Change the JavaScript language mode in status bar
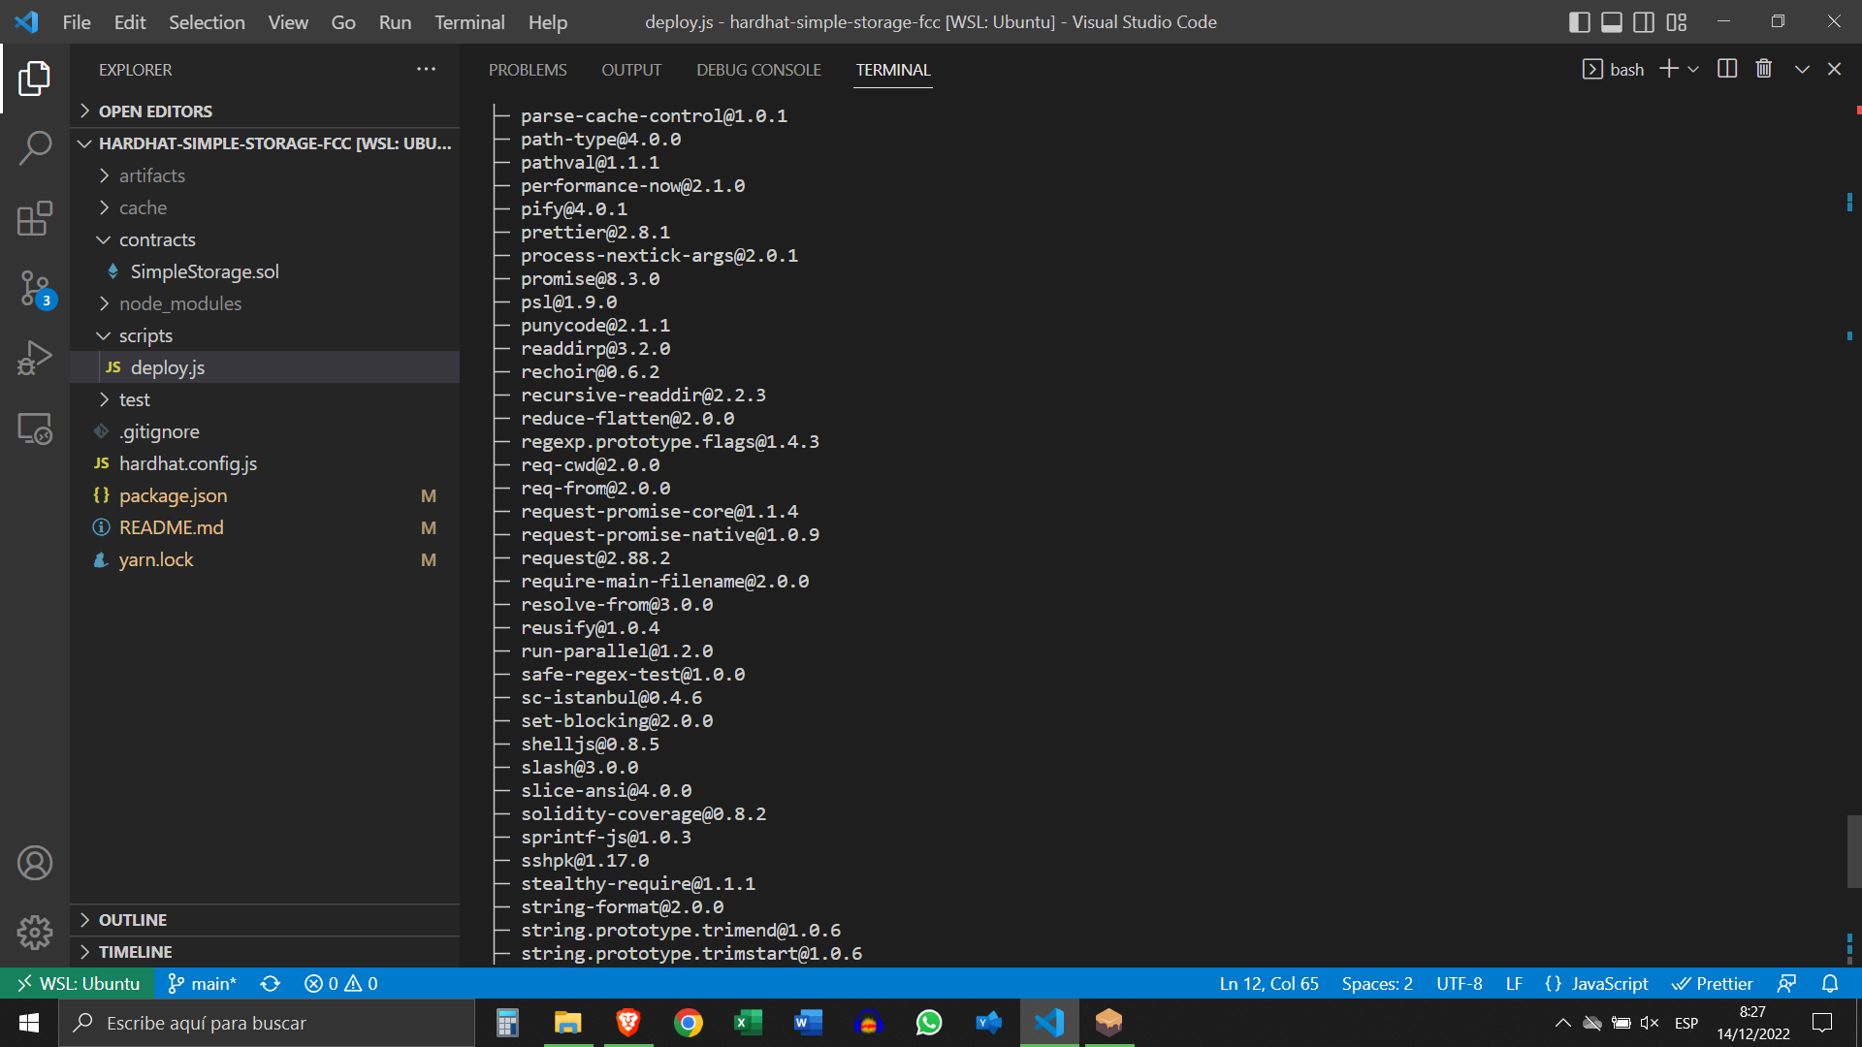Image resolution: width=1862 pixels, height=1047 pixels. click(1609, 983)
